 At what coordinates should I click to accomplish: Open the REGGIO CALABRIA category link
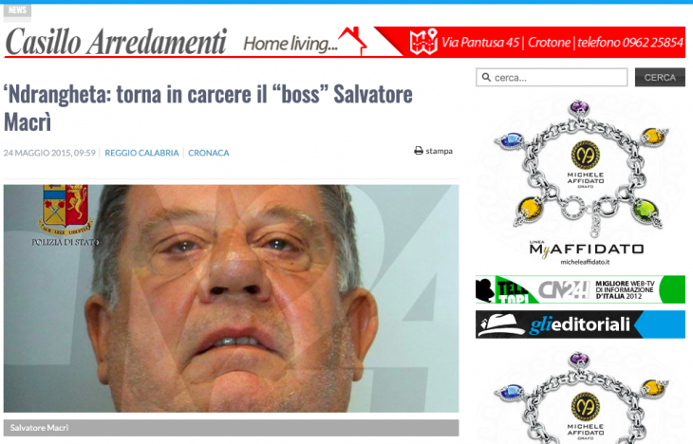(x=141, y=153)
